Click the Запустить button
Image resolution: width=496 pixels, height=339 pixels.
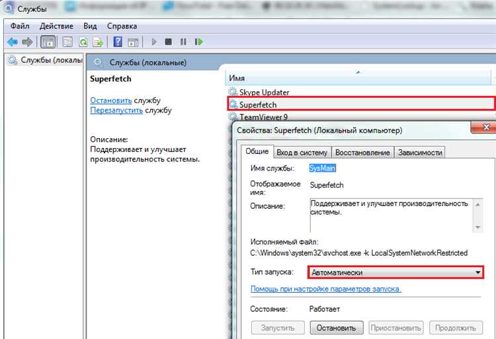coord(278,328)
